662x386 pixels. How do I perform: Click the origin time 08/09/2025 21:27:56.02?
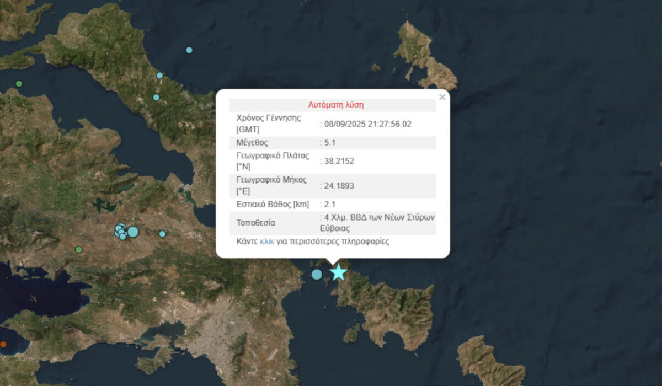[x=366, y=124]
